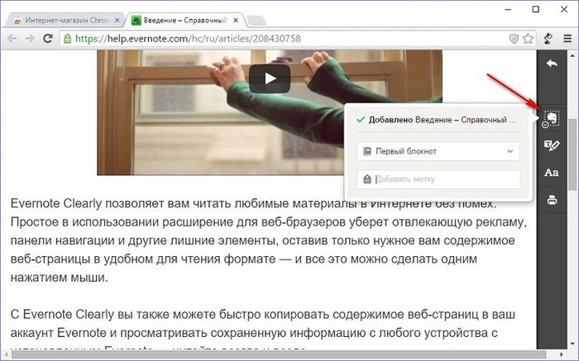Image resolution: width=579 pixels, height=361 pixels.
Task: Go forward in browser history
Action: (30, 38)
